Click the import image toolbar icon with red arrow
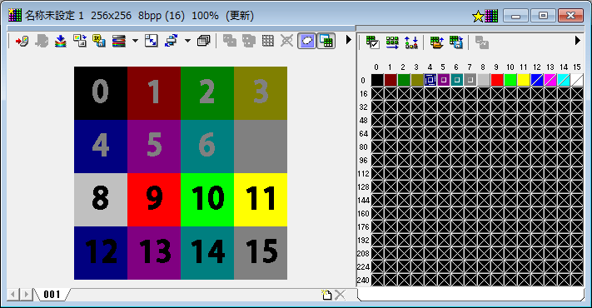Viewport: 592px width, 308px height. 22,41
